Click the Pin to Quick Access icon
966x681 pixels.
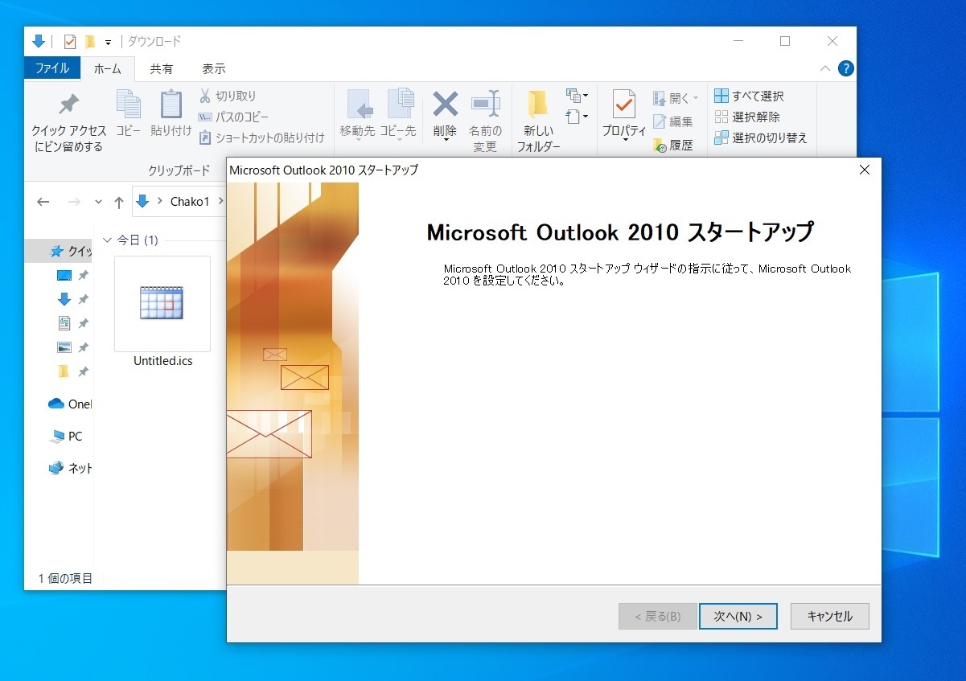pyautogui.click(x=69, y=105)
